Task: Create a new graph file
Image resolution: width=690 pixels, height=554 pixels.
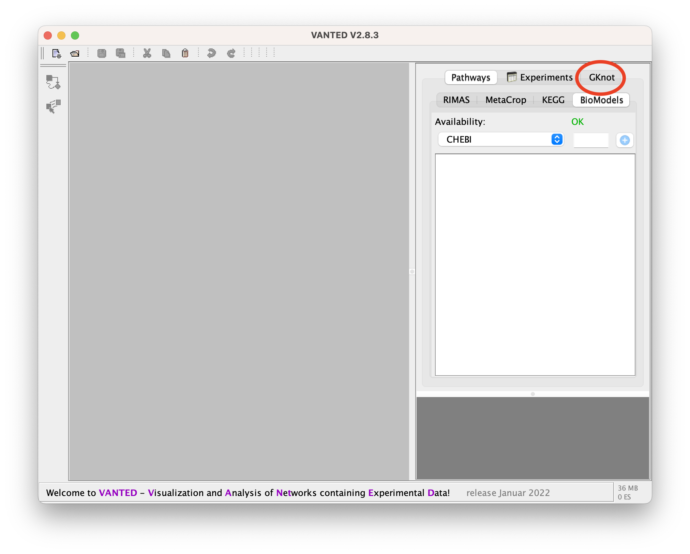Action: [x=56, y=54]
